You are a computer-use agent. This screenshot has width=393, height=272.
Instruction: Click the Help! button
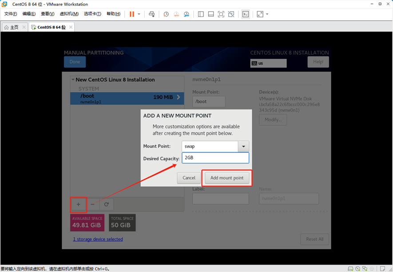click(x=318, y=62)
